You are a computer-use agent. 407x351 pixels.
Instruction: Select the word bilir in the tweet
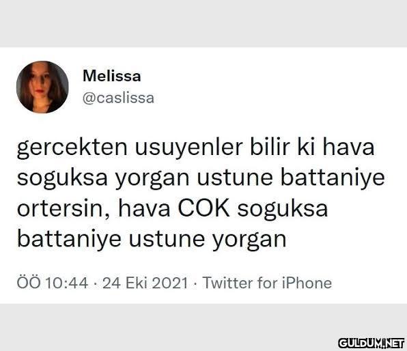point(270,147)
